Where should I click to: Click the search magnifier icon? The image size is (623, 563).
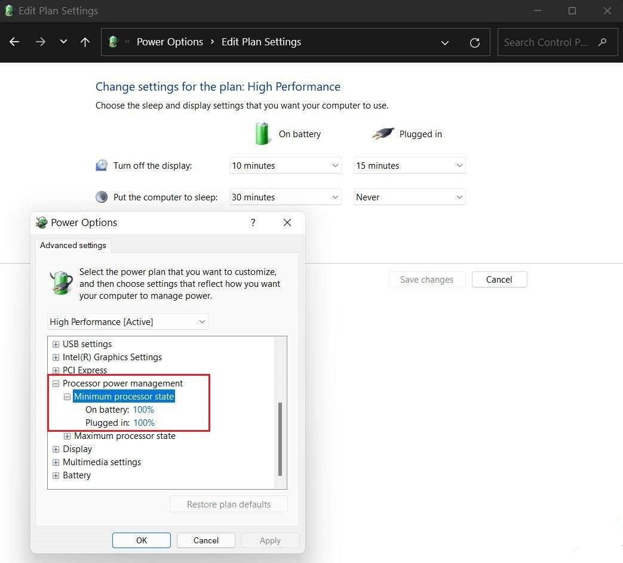603,42
